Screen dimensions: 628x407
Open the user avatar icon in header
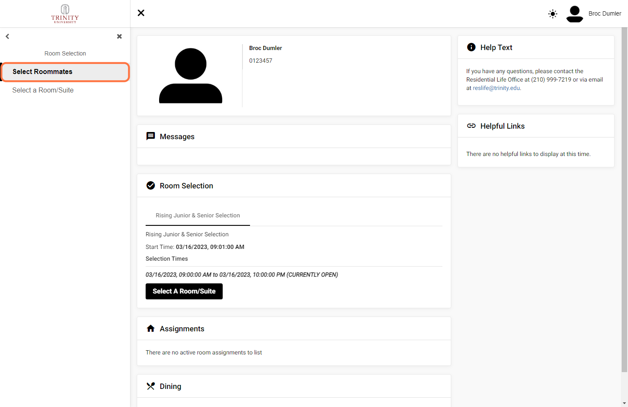pos(575,14)
